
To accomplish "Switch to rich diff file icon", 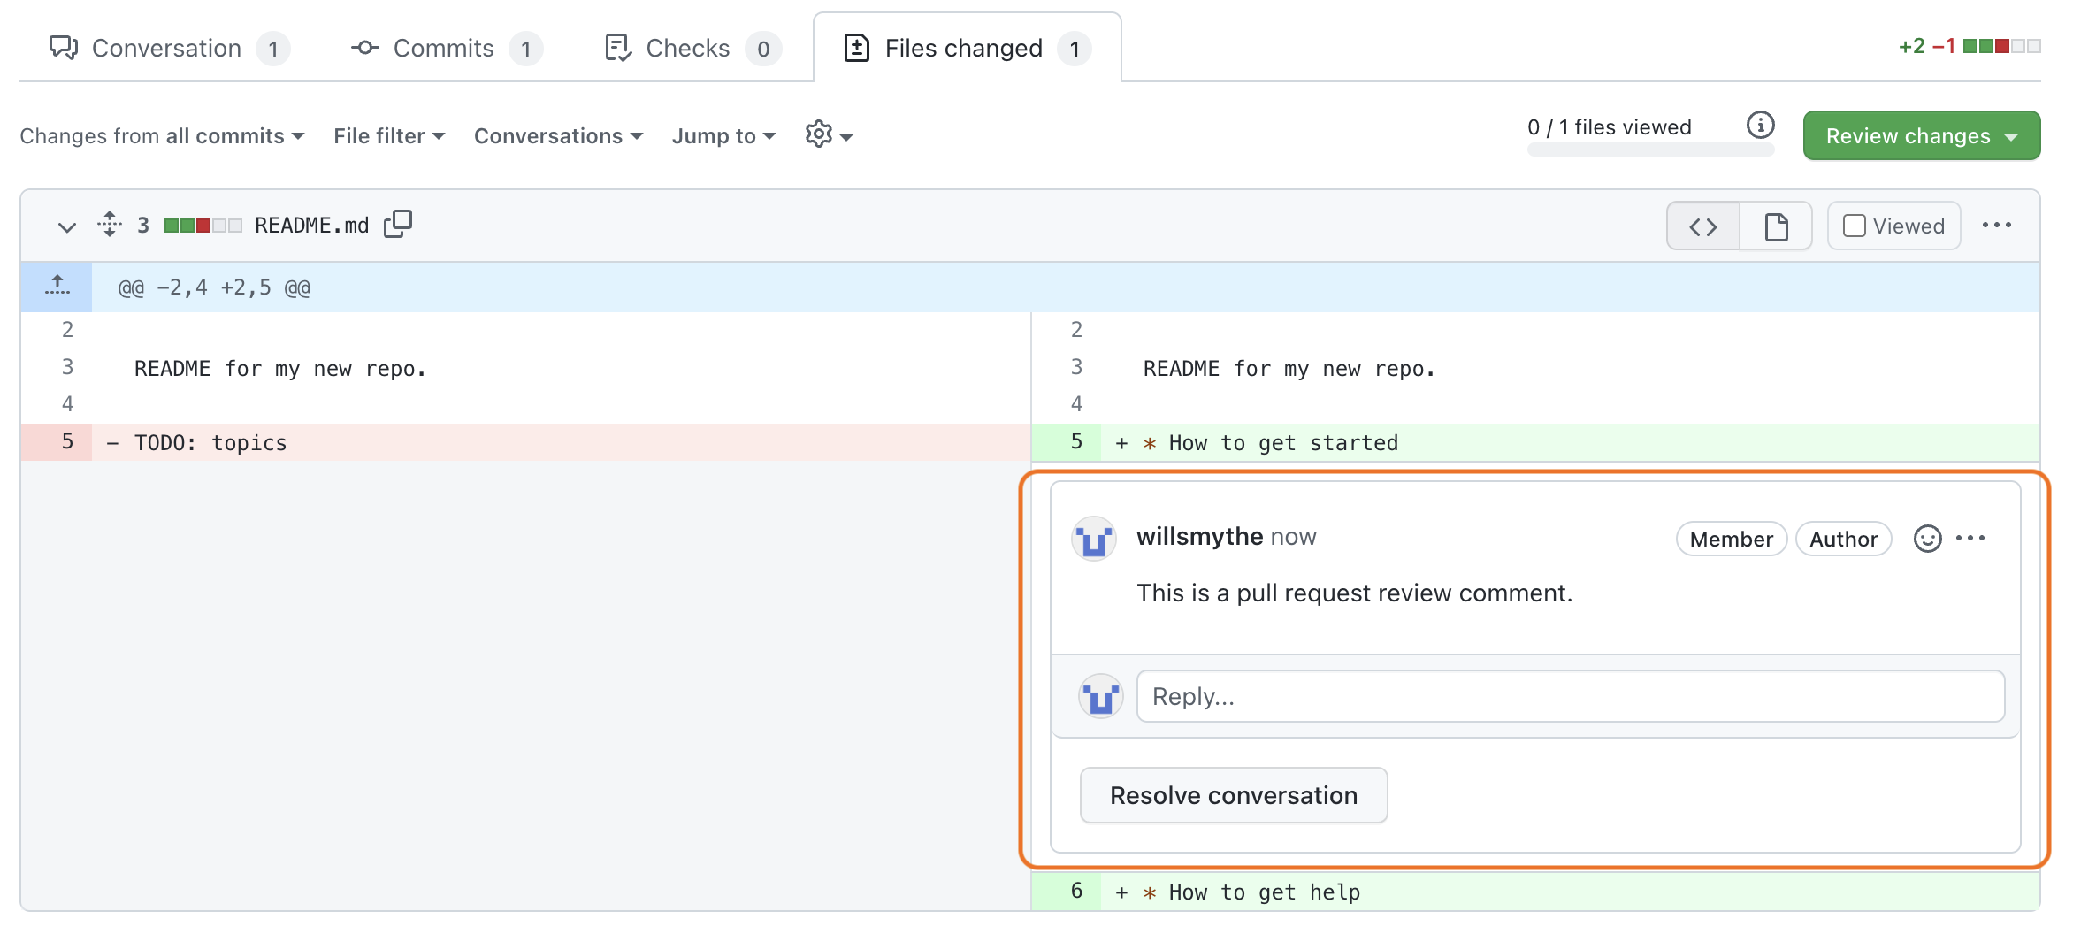I will [1776, 226].
